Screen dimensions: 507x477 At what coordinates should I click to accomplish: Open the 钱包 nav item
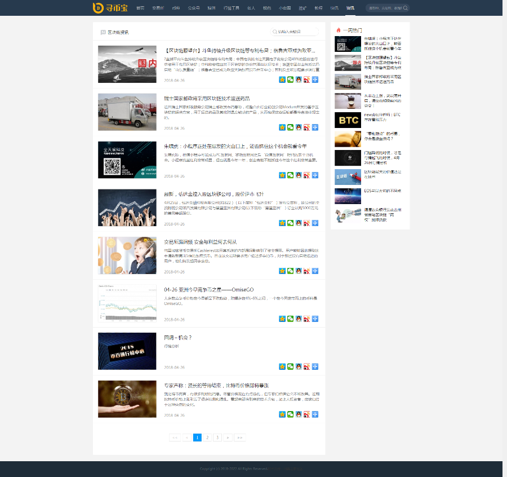point(267,8)
